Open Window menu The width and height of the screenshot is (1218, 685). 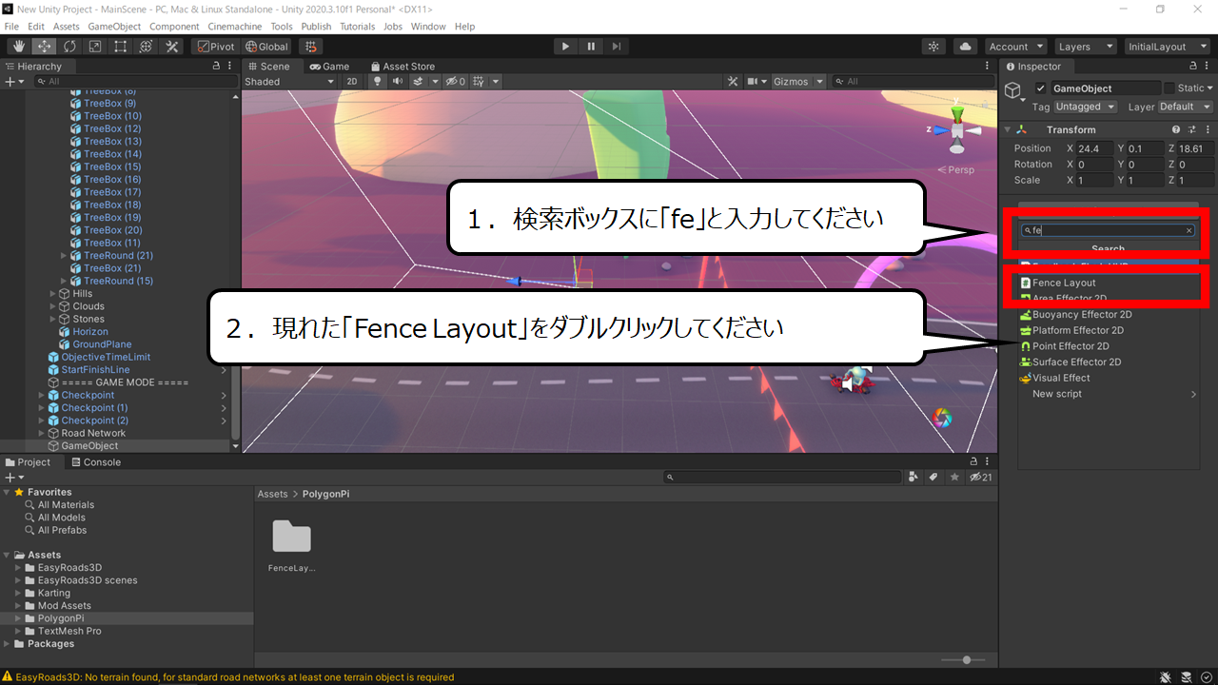tap(428, 27)
